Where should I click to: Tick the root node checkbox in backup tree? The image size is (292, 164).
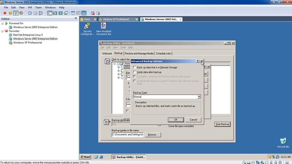point(118,64)
